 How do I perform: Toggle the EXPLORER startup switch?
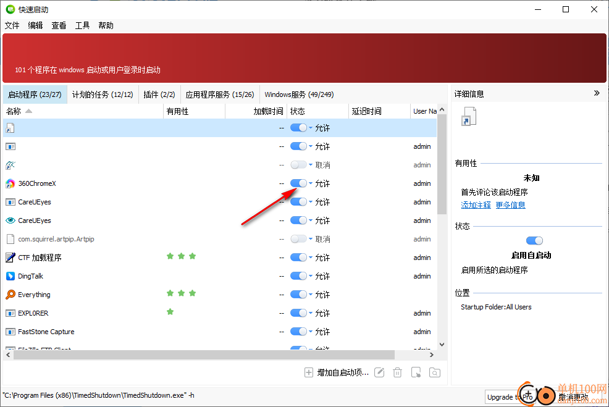(x=298, y=313)
